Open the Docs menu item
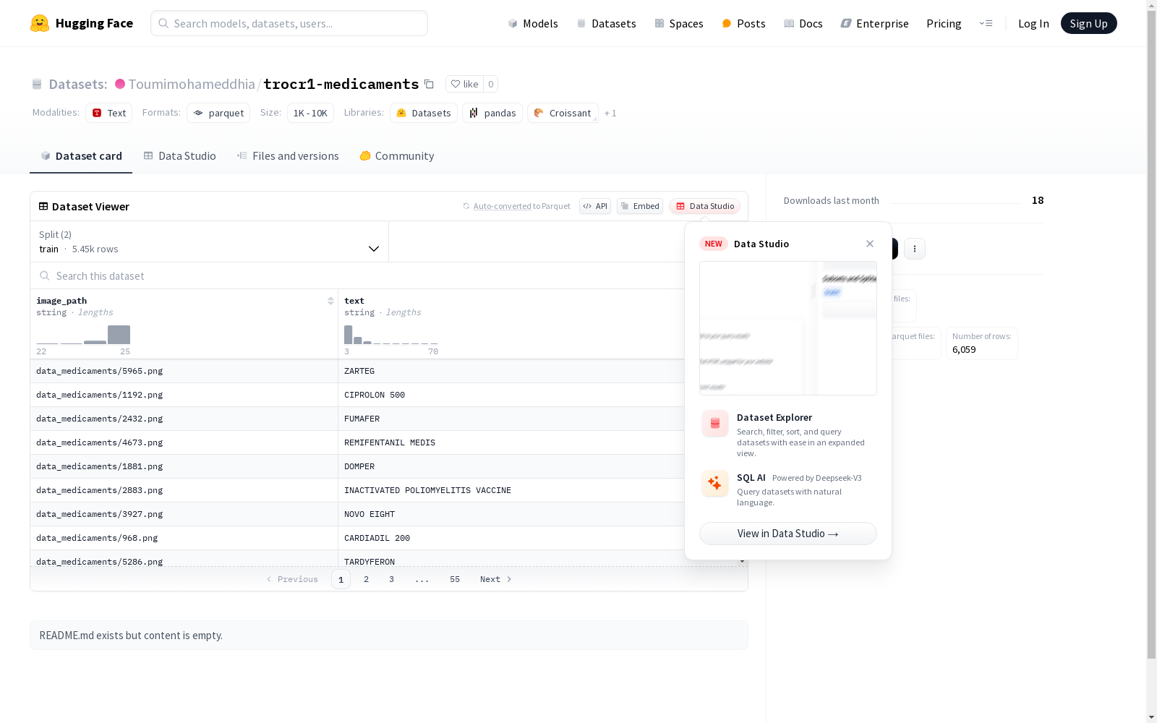Image resolution: width=1157 pixels, height=723 pixels. 803,23
